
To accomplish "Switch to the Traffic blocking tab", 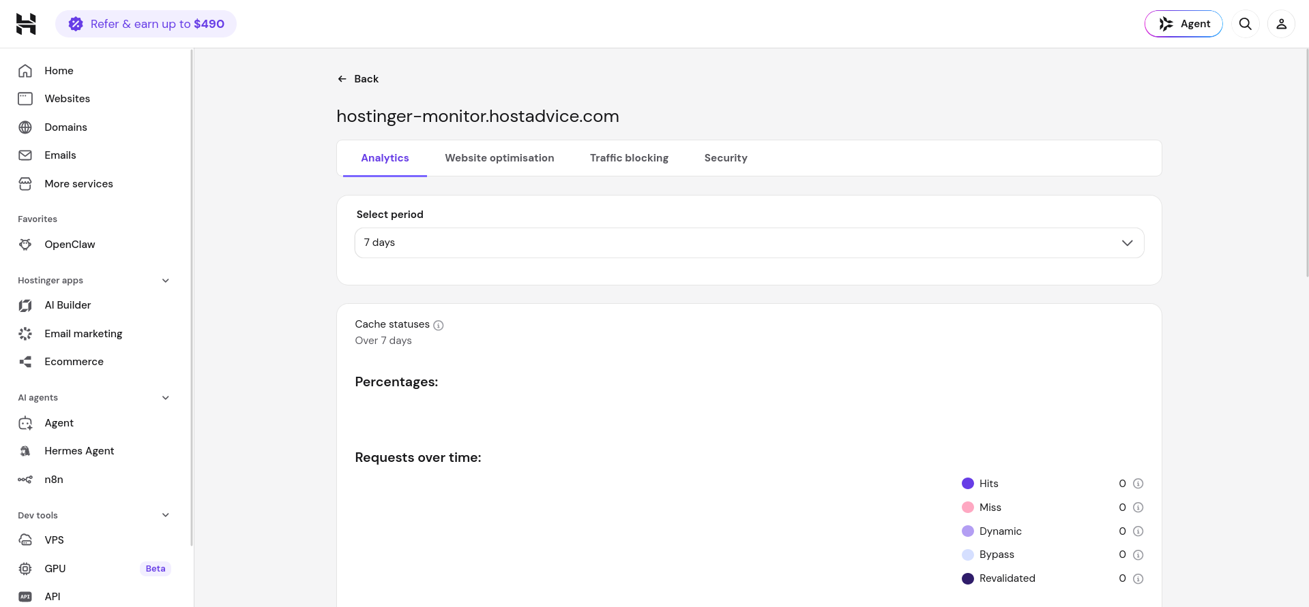I will 629,158.
